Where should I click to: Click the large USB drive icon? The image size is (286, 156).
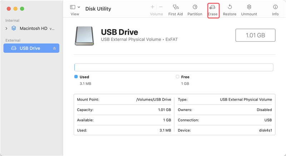[84, 36]
